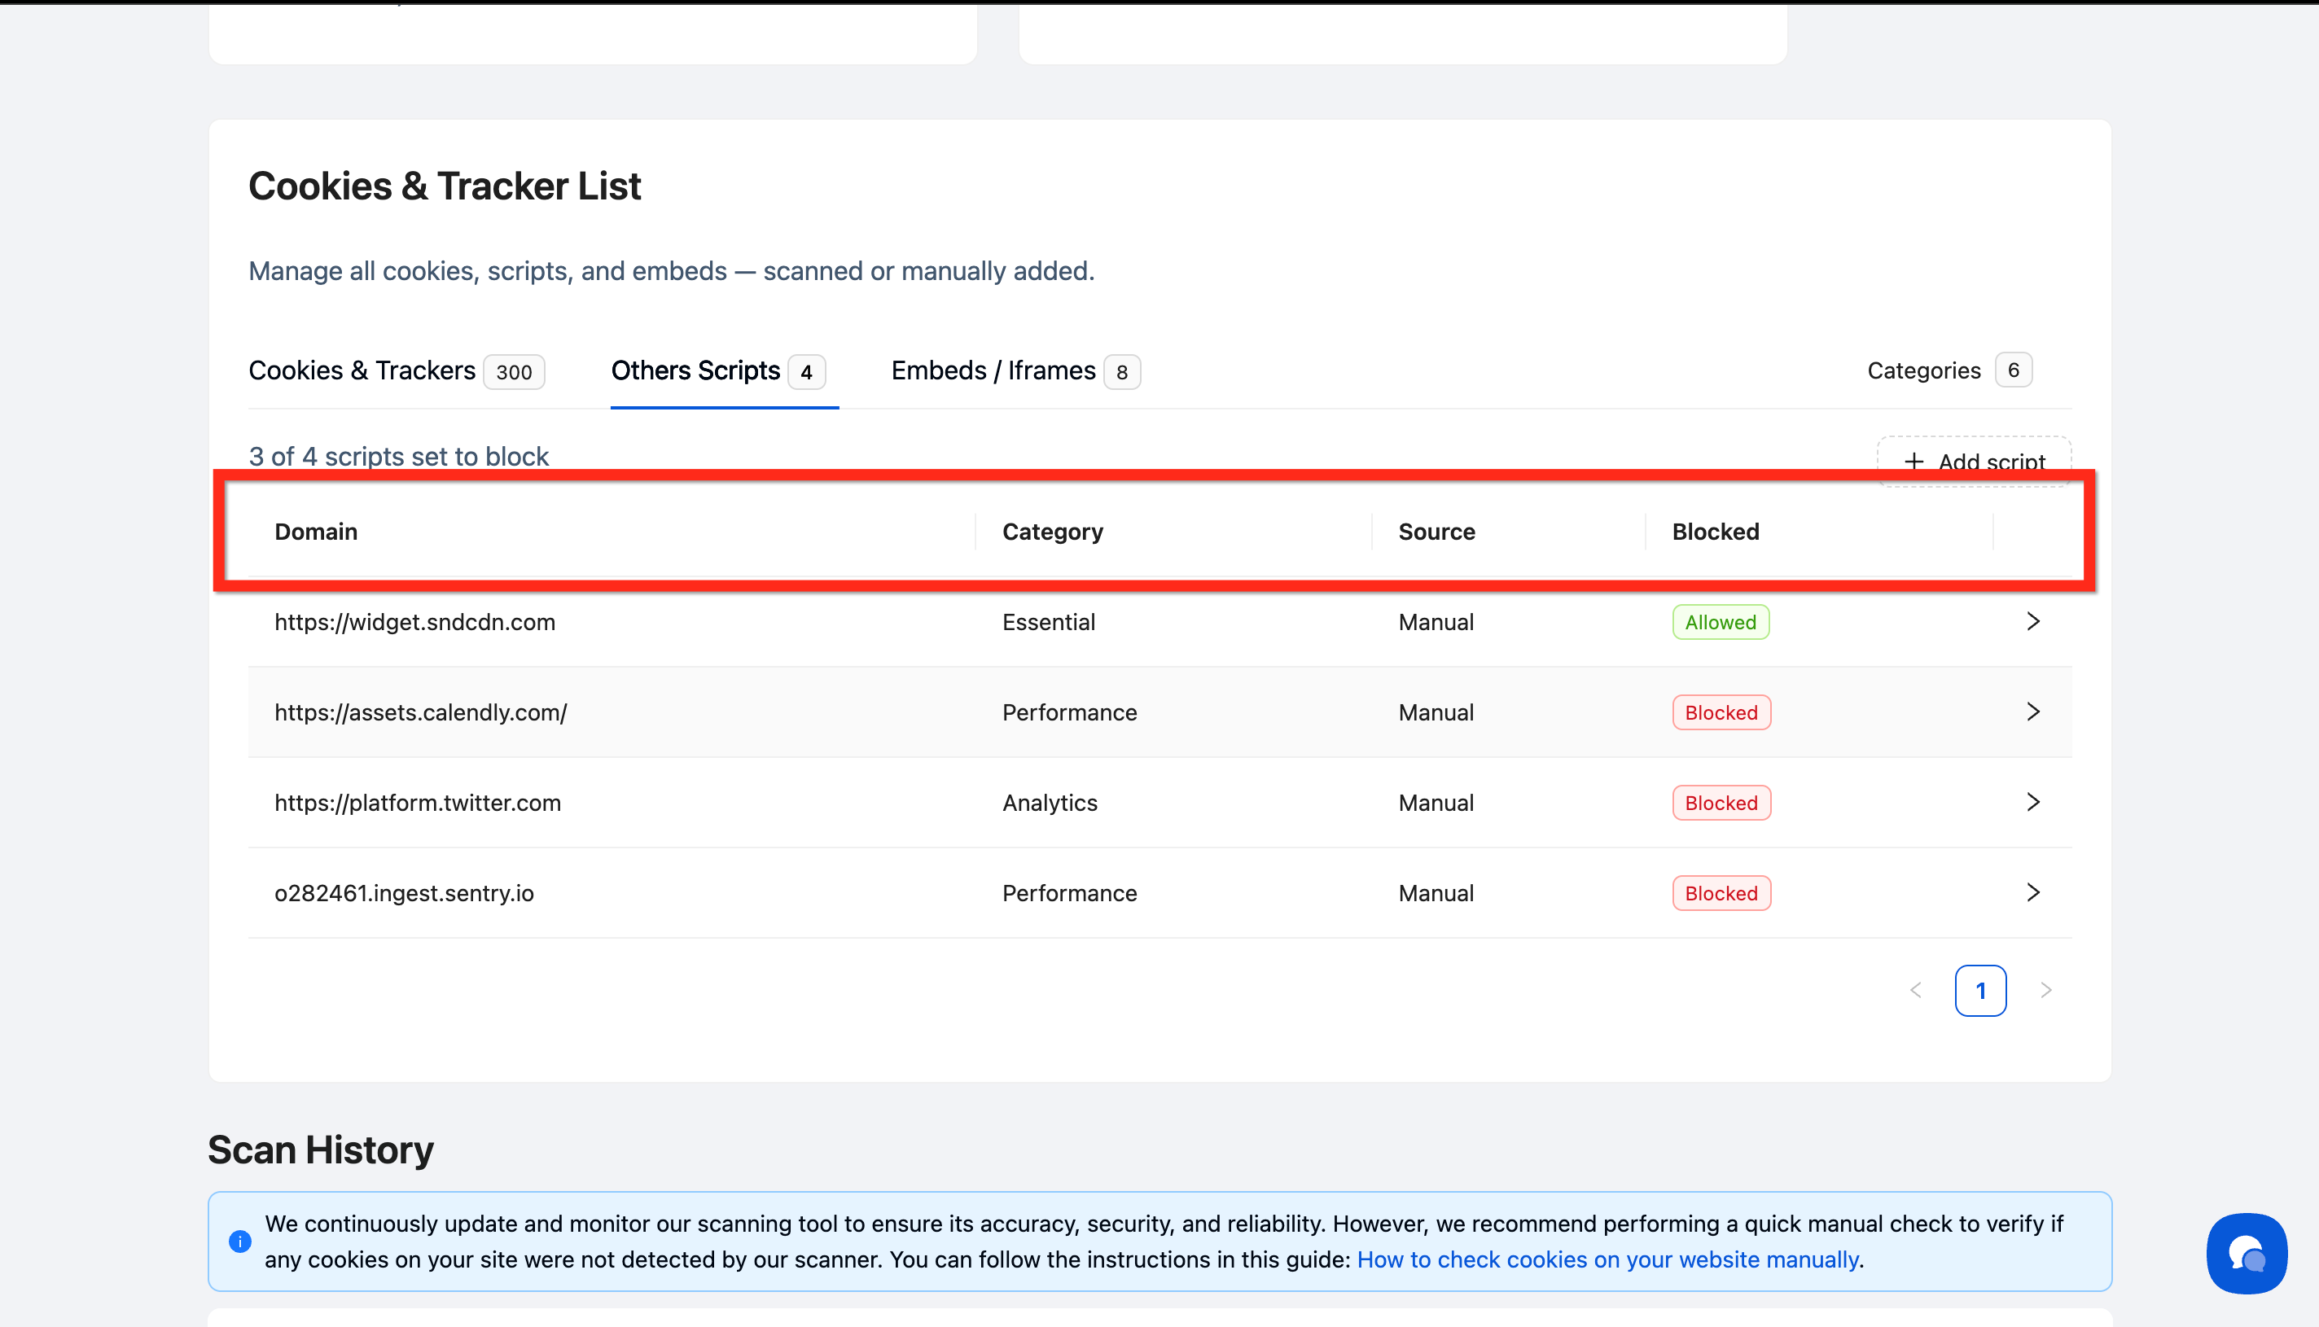
Task: Expand the platform.twitter.com row chevron
Action: (2032, 802)
